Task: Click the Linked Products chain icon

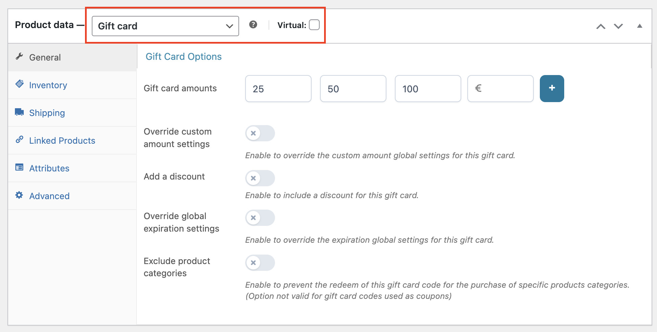Action: [x=20, y=139]
